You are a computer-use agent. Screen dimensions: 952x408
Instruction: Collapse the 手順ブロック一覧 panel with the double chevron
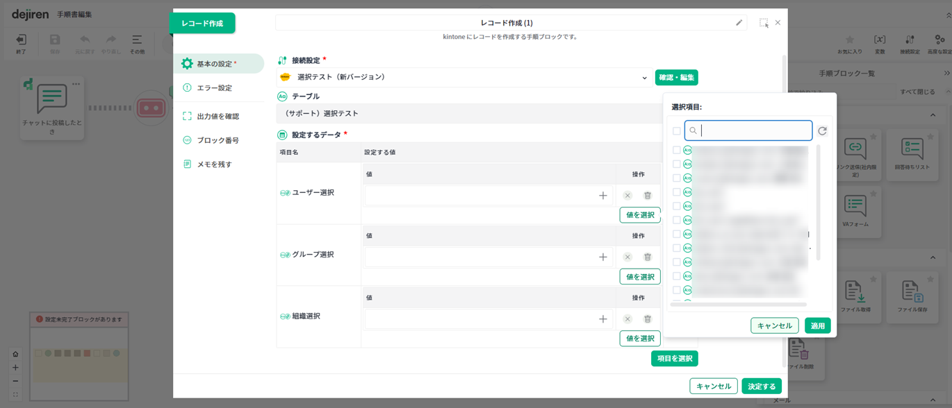[946, 73]
